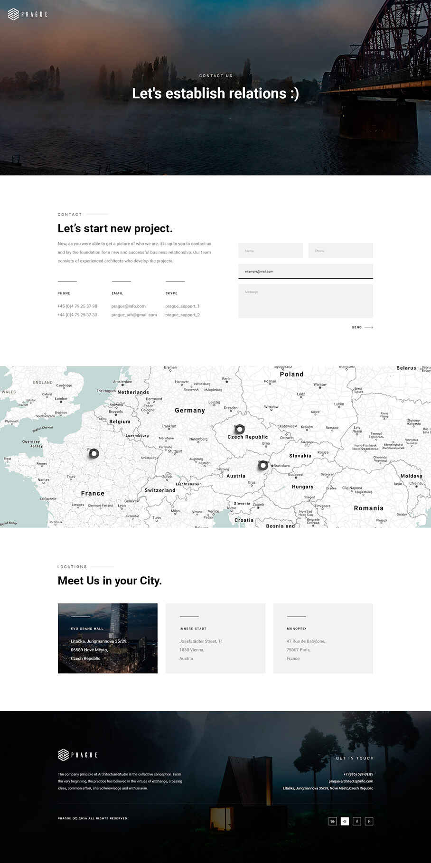
Task: Click into the Message text area
Action: click(305, 301)
